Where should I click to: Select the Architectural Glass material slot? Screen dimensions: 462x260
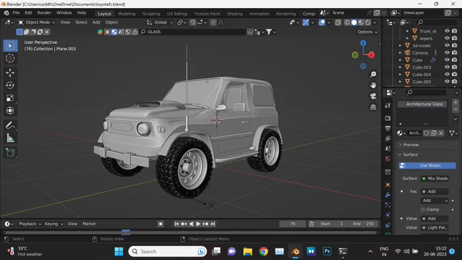[422, 104]
